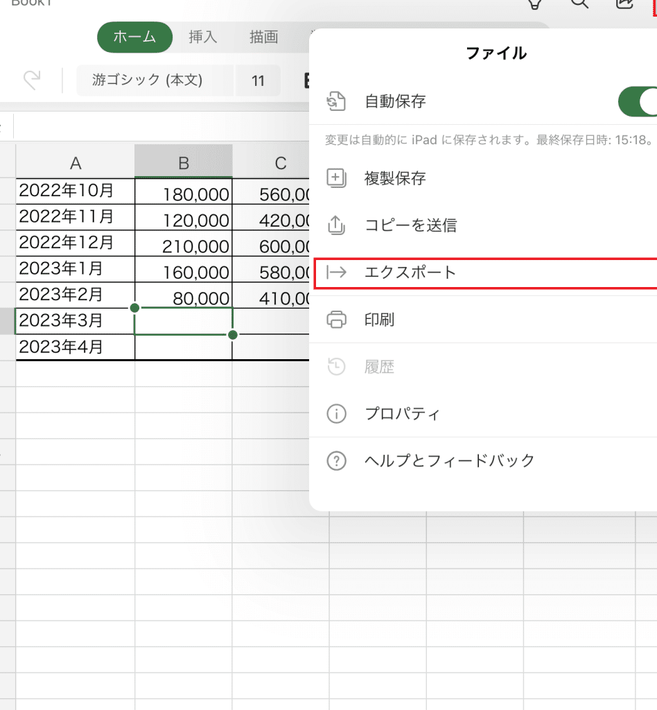Toggle the 自動保存 switch
Image resolution: width=657 pixels, height=710 pixels.
pos(638,101)
